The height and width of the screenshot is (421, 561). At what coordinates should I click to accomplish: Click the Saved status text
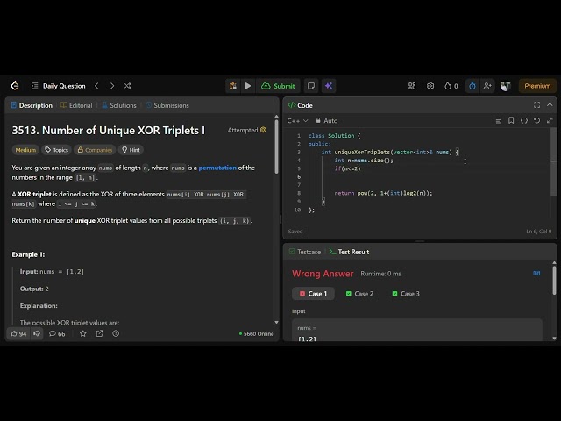pyautogui.click(x=295, y=232)
